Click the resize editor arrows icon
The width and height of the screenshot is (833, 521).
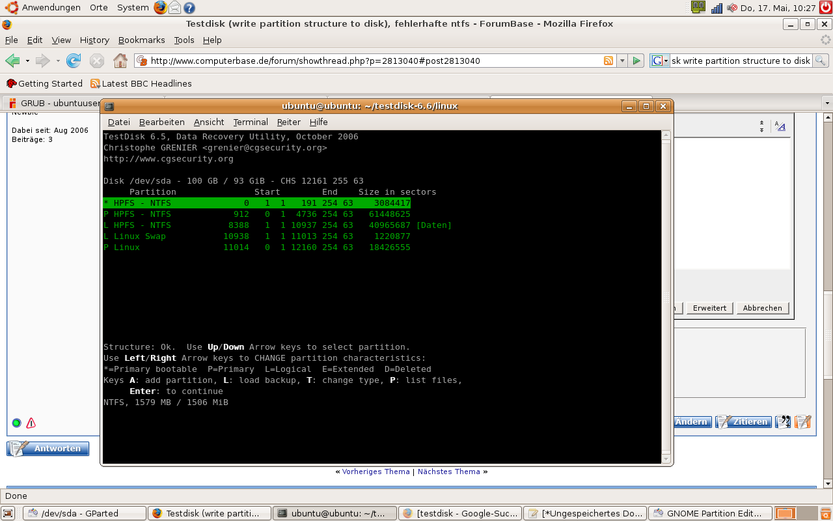point(761,126)
